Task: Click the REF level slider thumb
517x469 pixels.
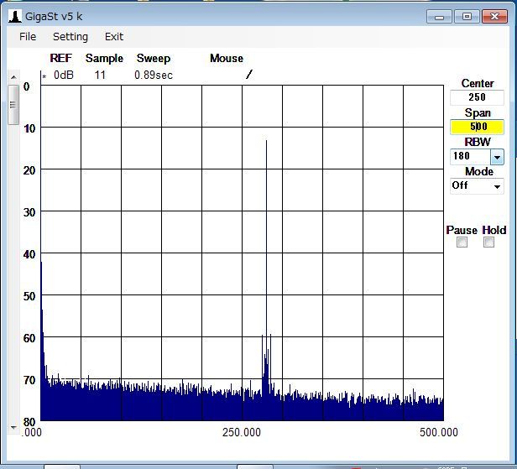Action: [x=13, y=105]
